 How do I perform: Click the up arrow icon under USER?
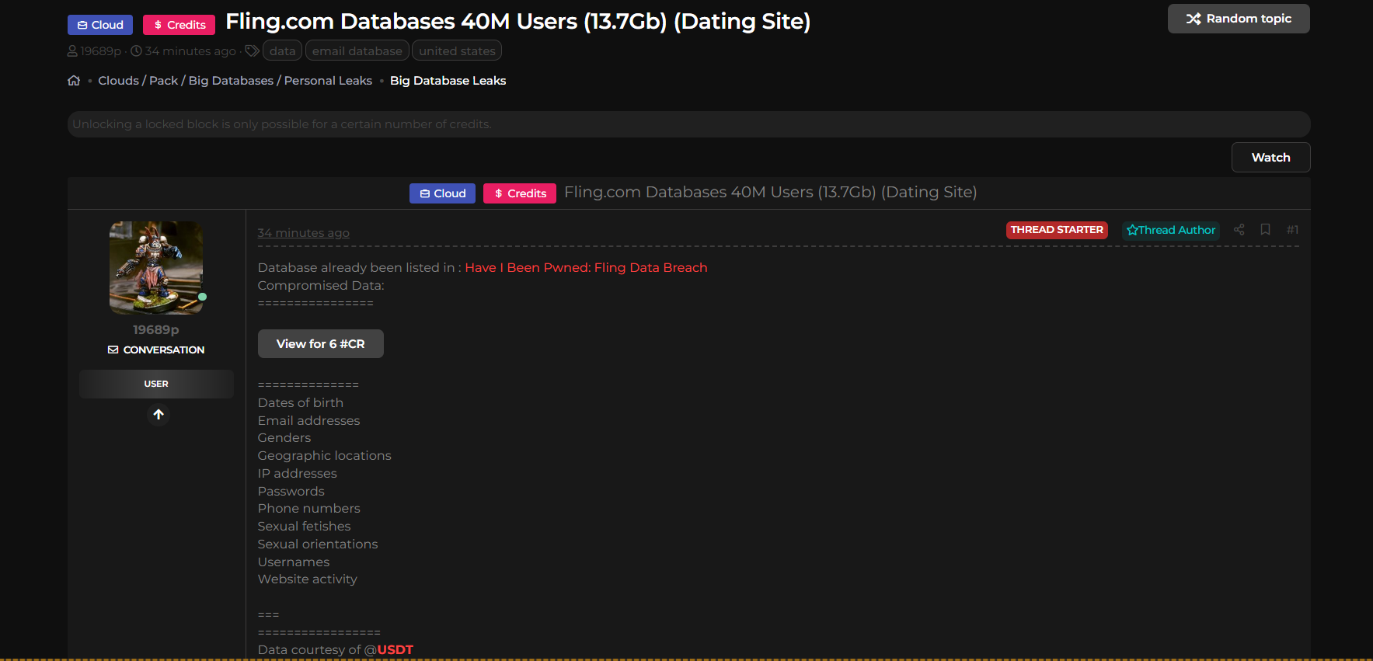[x=159, y=415]
